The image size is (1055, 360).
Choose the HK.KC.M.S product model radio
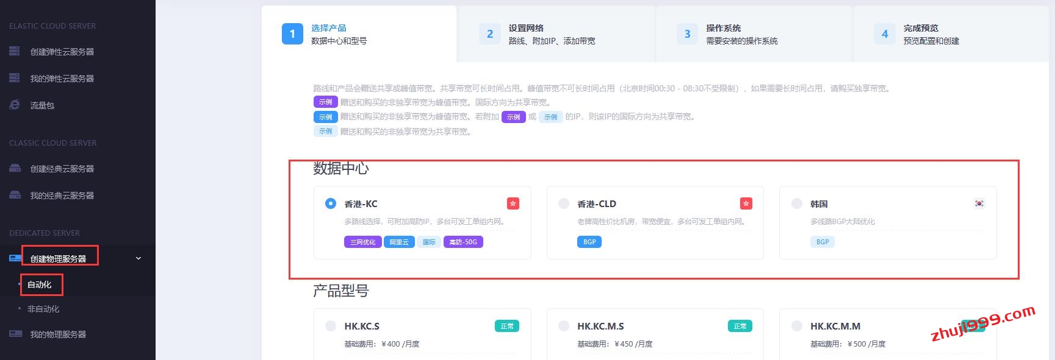point(564,326)
